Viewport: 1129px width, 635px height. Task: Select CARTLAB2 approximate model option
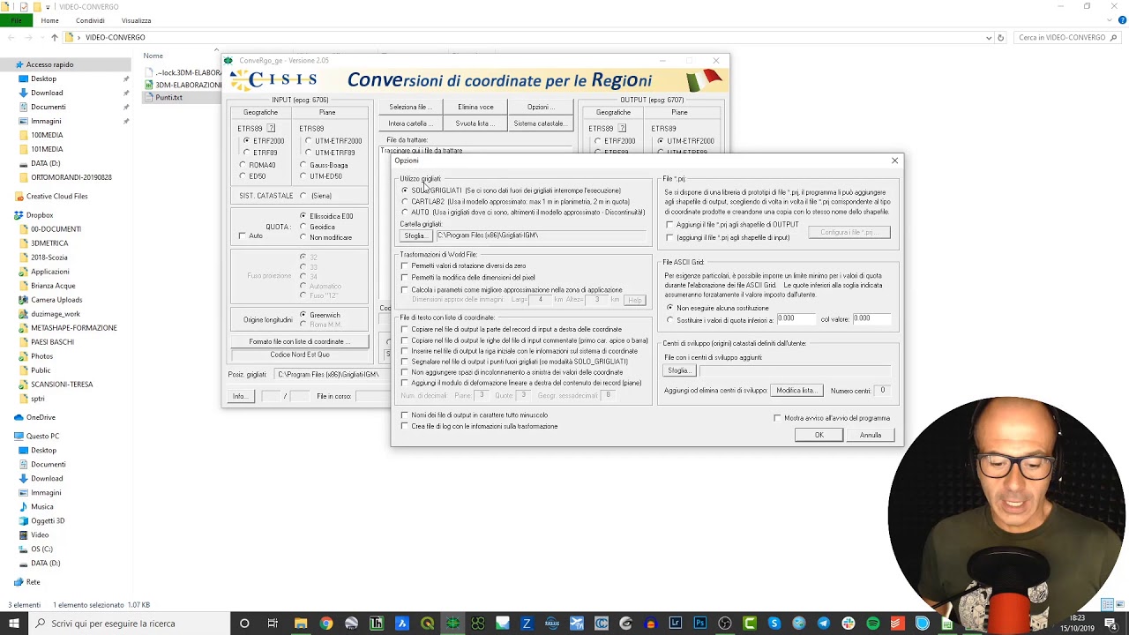click(405, 202)
